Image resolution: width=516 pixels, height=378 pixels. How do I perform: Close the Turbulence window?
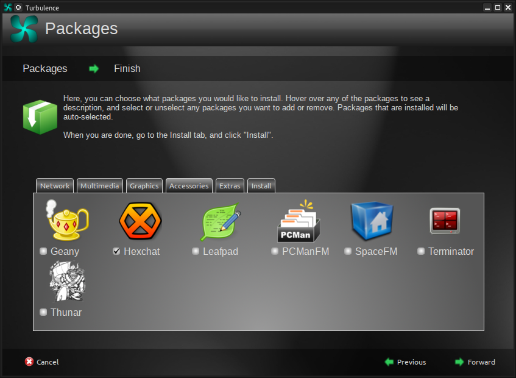point(507,7)
